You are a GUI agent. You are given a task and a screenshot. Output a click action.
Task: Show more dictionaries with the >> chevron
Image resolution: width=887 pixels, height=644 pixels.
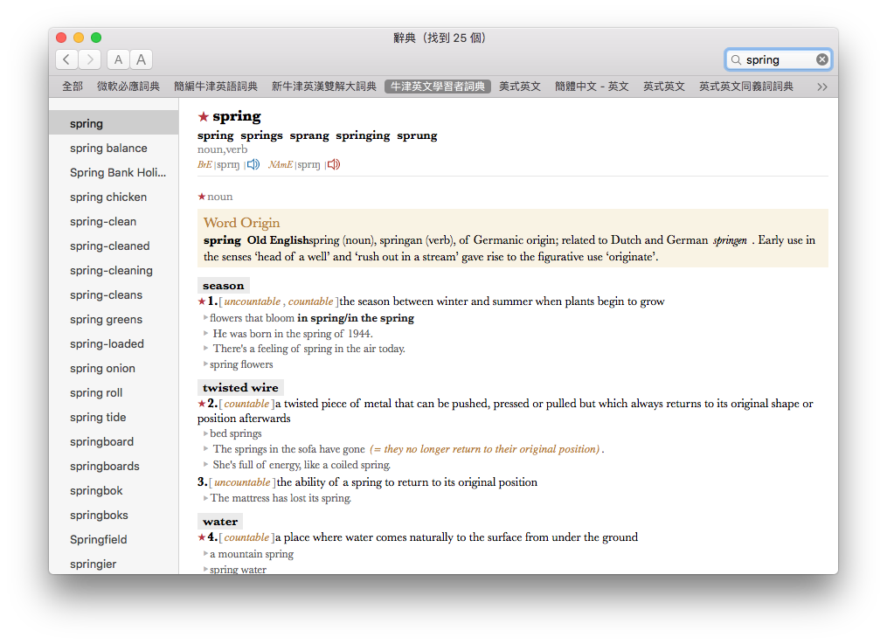(822, 87)
